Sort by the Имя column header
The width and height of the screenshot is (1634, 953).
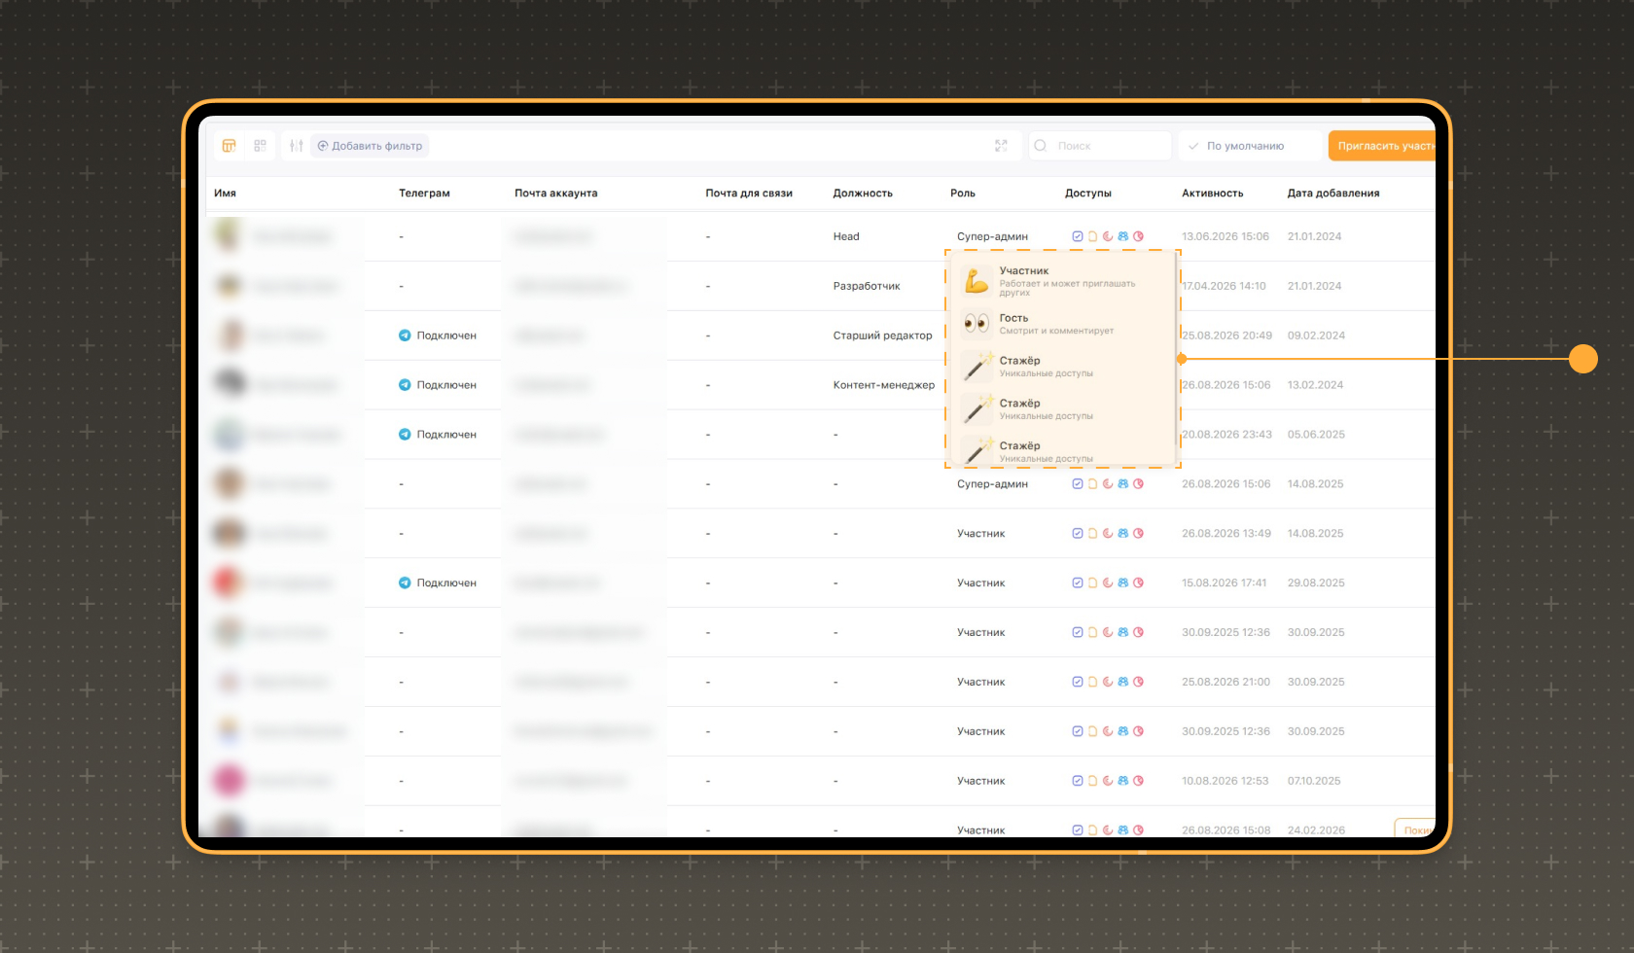225,193
